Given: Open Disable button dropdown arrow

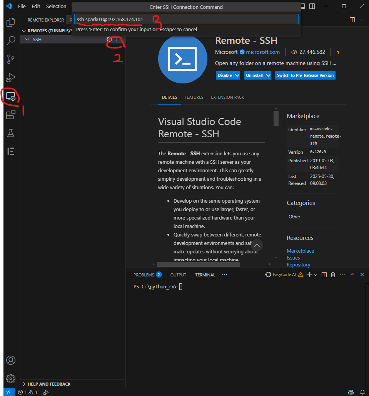Looking at the screenshot, I should click(x=237, y=75).
